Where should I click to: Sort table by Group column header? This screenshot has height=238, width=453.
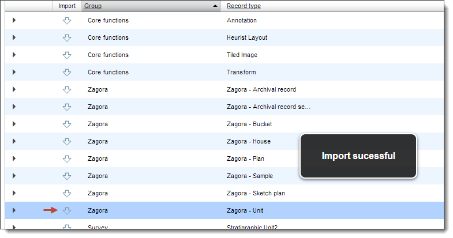(x=93, y=6)
